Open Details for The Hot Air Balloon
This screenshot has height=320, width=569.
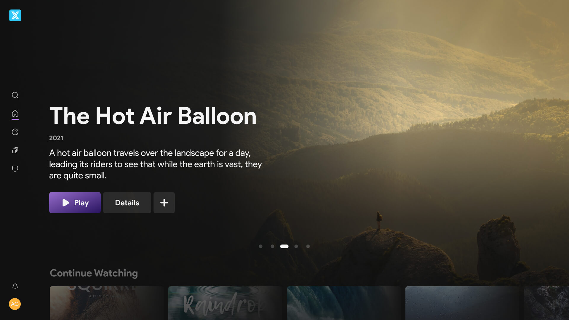(x=127, y=203)
